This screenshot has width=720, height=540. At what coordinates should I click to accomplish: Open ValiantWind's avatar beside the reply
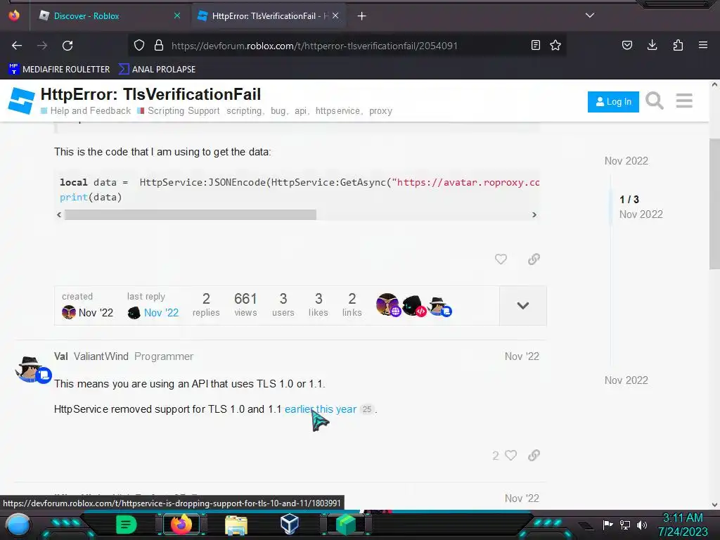(32, 369)
